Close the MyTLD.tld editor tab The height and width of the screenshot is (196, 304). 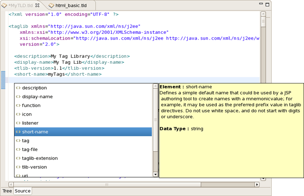(x=37, y=5)
